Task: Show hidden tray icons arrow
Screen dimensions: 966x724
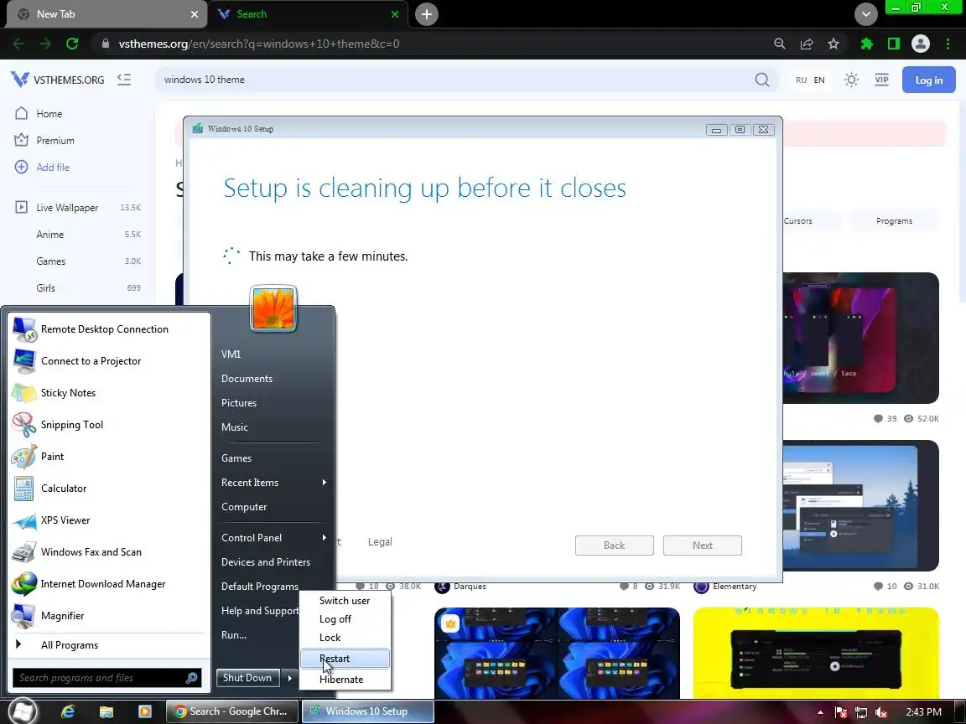Action: click(820, 712)
